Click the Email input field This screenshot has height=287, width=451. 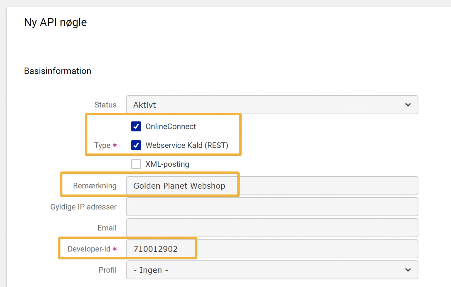(272, 228)
